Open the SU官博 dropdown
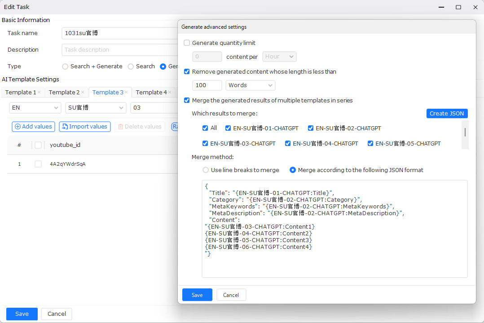The width and height of the screenshot is (484, 323). 96,108
